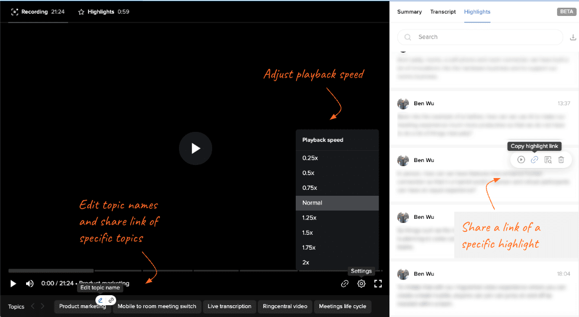Image resolution: width=579 pixels, height=317 pixels.
Task: Download highlights with the download icon
Action: click(x=572, y=37)
